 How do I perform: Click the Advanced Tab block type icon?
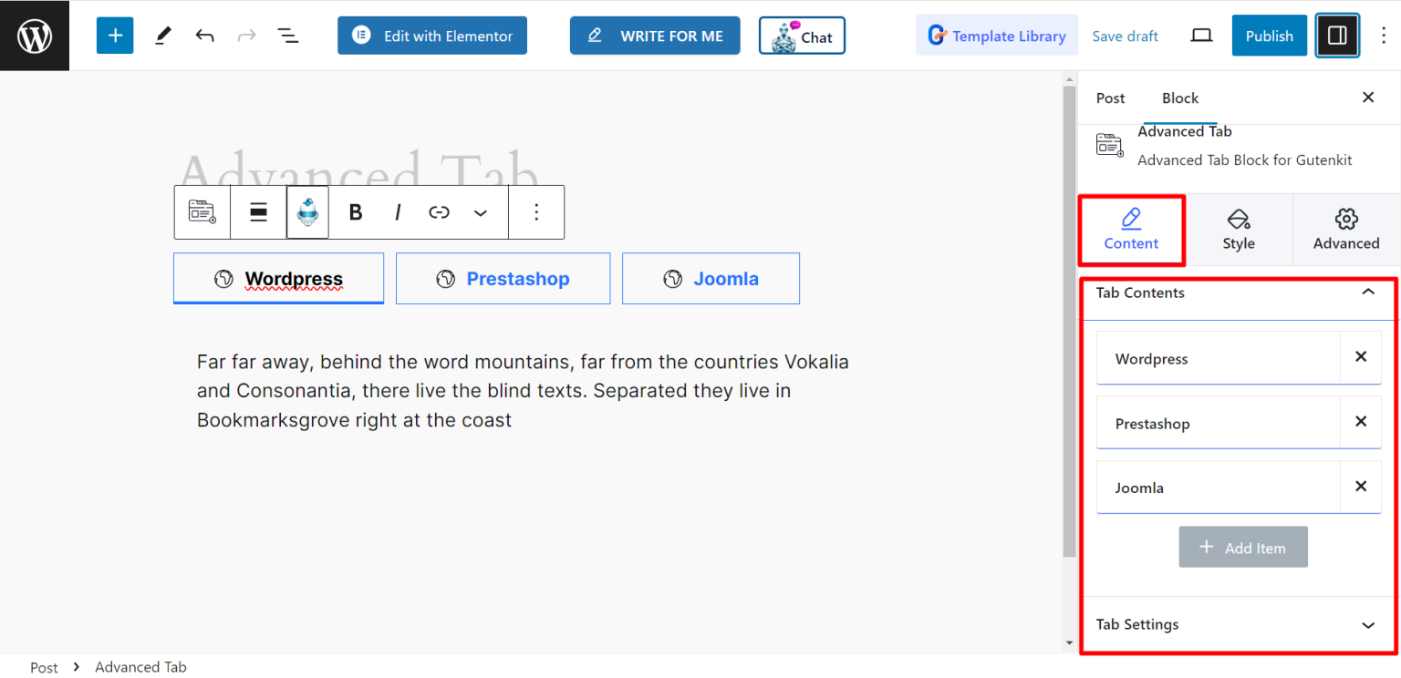[x=202, y=211]
